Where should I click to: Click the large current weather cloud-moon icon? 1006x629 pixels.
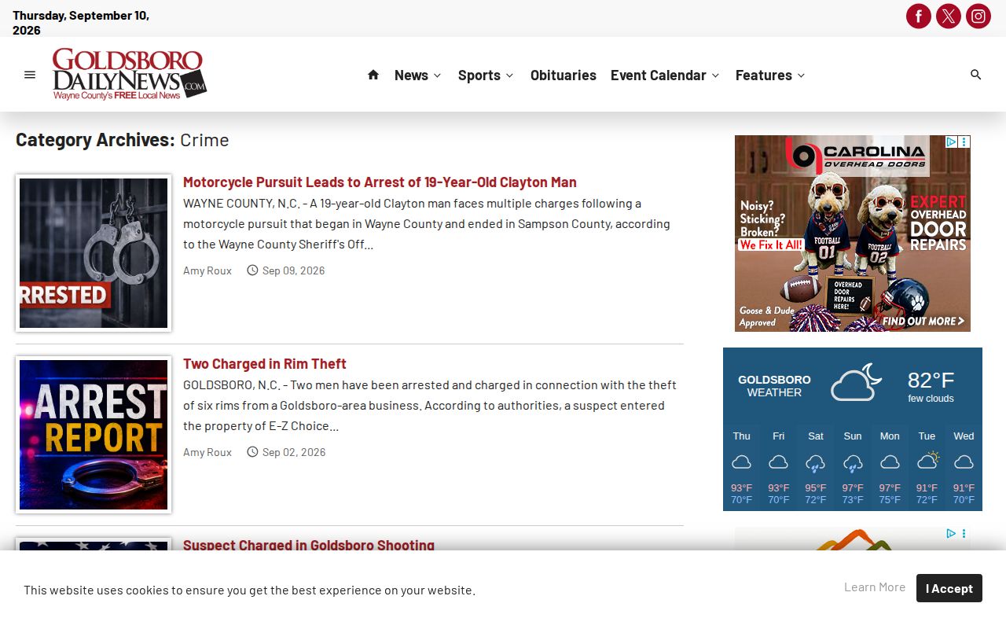856,382
